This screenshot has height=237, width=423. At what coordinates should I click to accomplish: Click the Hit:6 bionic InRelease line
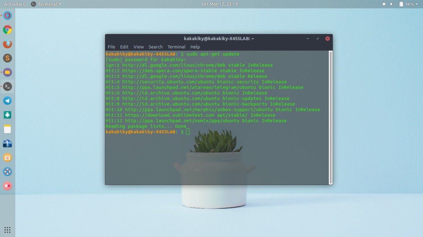(186, 93)
